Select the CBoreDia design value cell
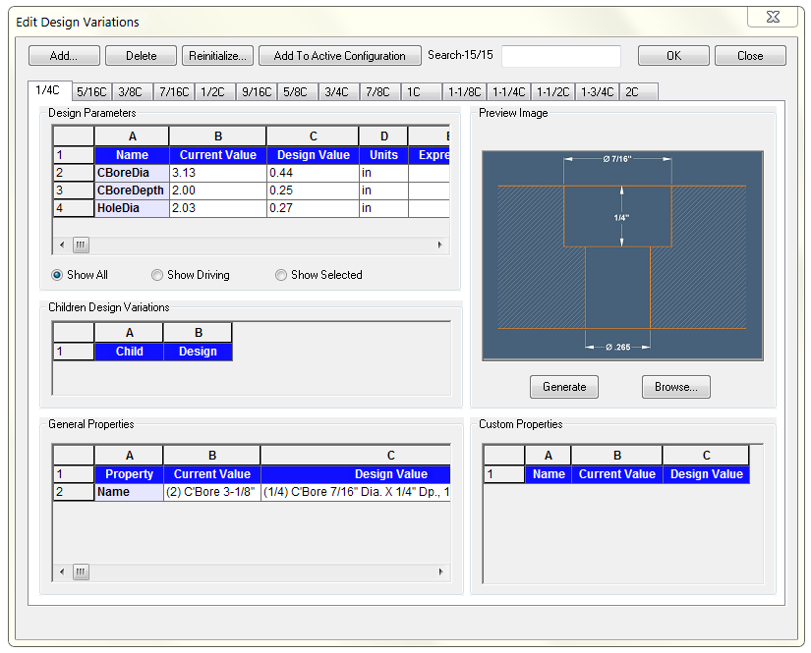Screen dimensions: 811x653 pos(312,173)
